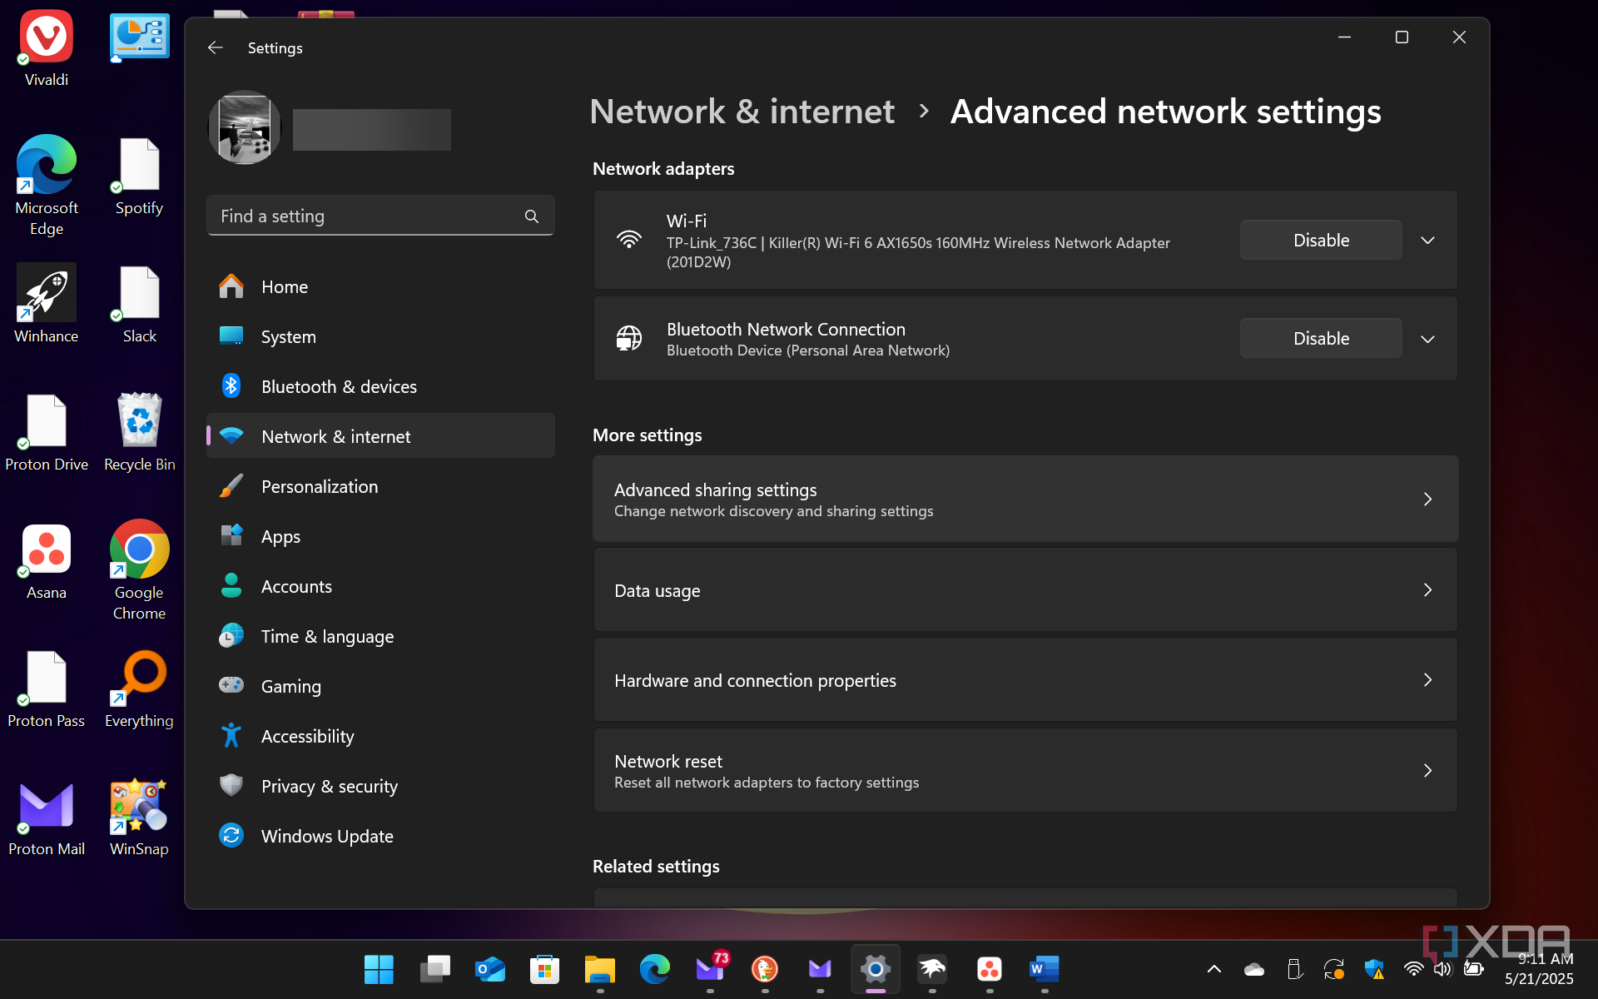
Task: Select Network & internet in sidebar
Action: (x=380, y=436)
